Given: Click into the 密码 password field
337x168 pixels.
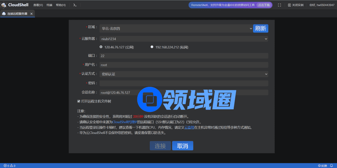Looking at the screenshot, I should (x=184, y=83).
